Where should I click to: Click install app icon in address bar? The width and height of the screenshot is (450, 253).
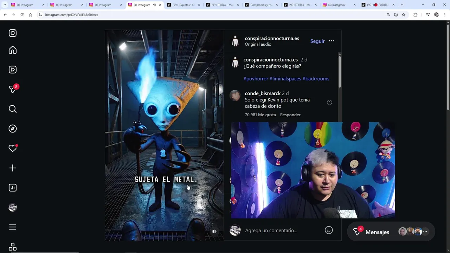point(396,15)
